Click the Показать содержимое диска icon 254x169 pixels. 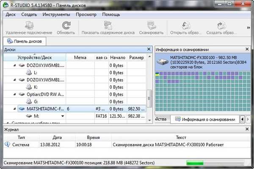tap(108, 25)
